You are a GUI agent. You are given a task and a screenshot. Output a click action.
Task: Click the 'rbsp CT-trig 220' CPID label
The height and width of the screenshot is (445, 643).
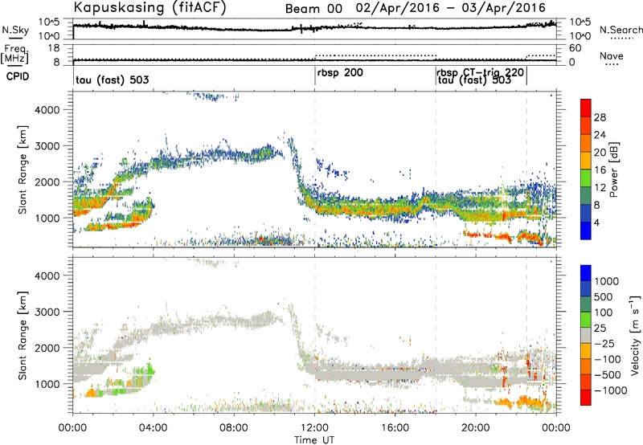pos(480,72)
